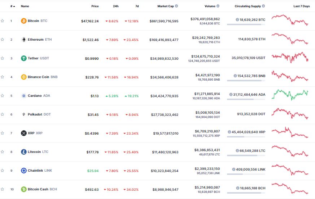
Task: Sort by the 7d change column
Action: [x=137, y=6]
